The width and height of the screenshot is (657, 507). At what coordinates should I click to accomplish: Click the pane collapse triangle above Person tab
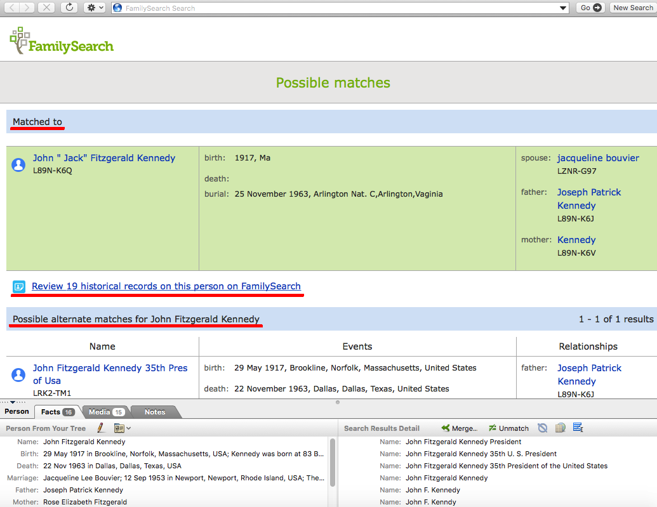pos(13,402)
